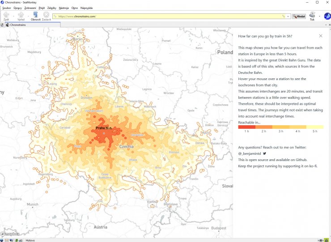This screenshot has width=331, height=242.
Task: Open the Forward button history dropdown arrow
Action: pyautogui.click(x=28, y=16)
